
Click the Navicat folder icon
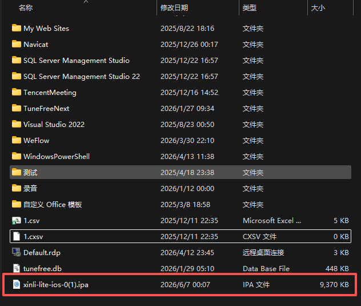[17, 44]
